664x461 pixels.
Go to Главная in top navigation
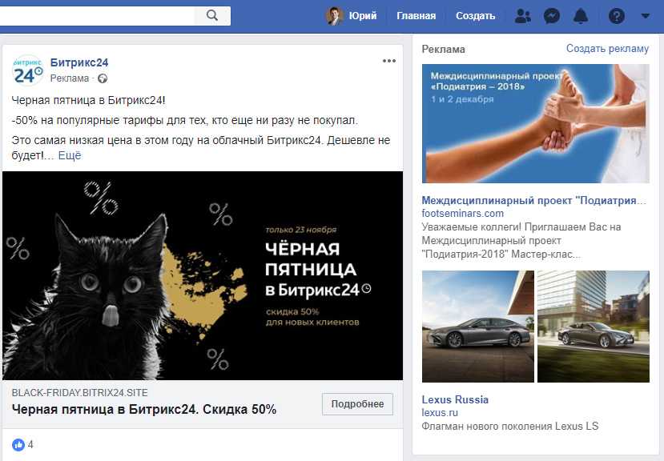coord(416,16)
